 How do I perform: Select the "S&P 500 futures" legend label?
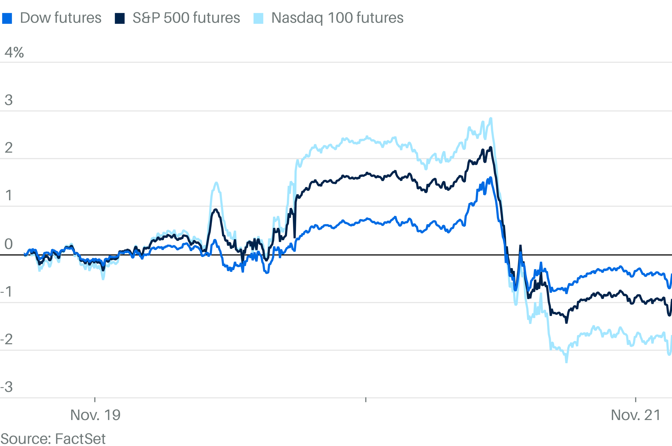[x=186, y=18]
